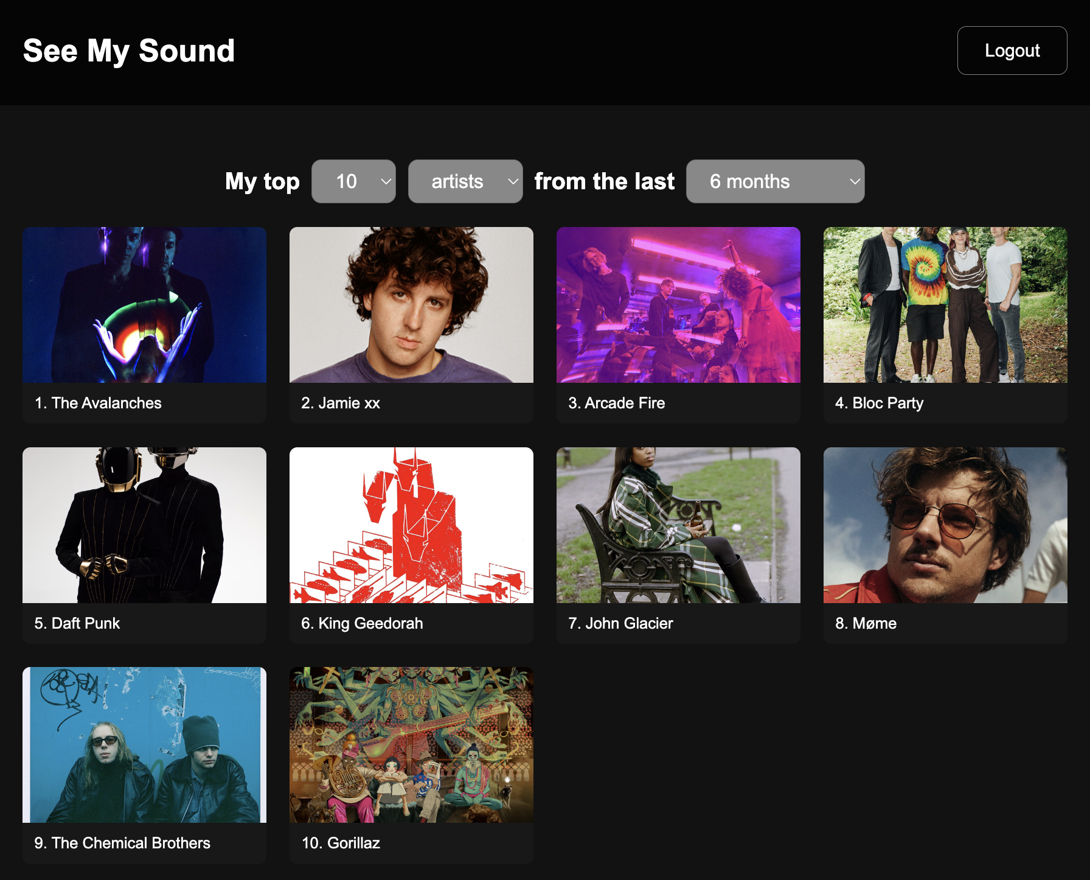This screenshot has height=880, width=1090.
Task: Open The Avalanches artist image
Action: click(x=144, y=305)
